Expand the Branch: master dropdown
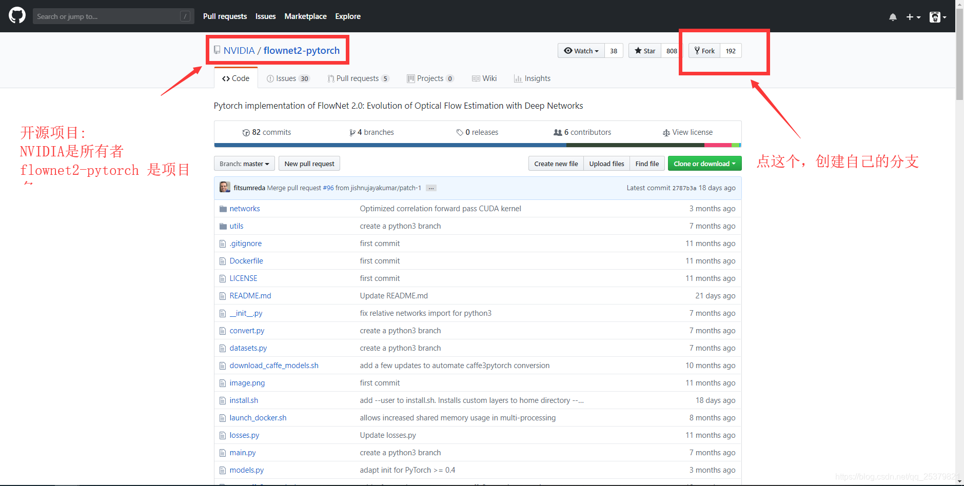The height and width of the screenshot is (486, 964). [x=244, y=164]
